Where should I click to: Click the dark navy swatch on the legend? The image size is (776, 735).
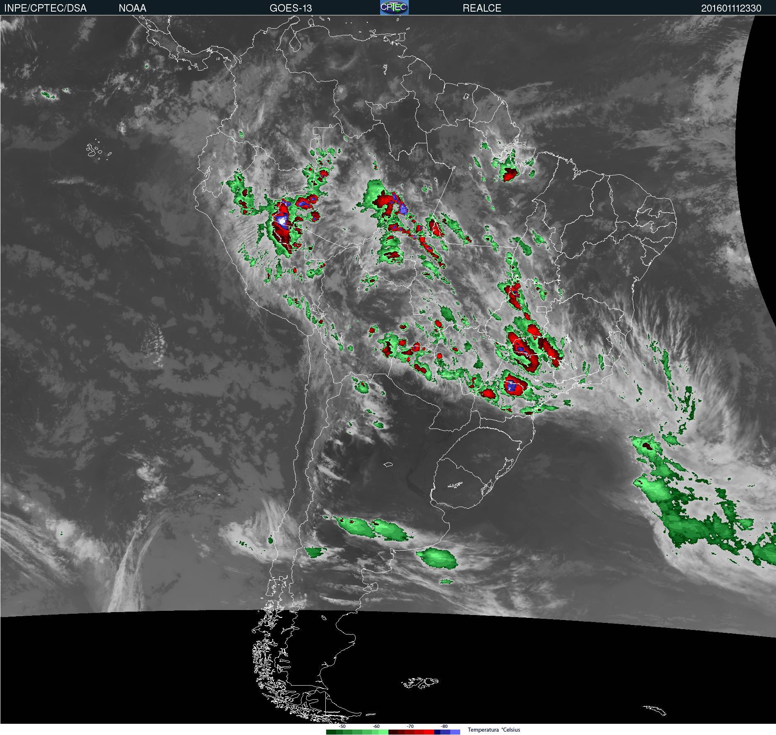click(x=437, y=732)
